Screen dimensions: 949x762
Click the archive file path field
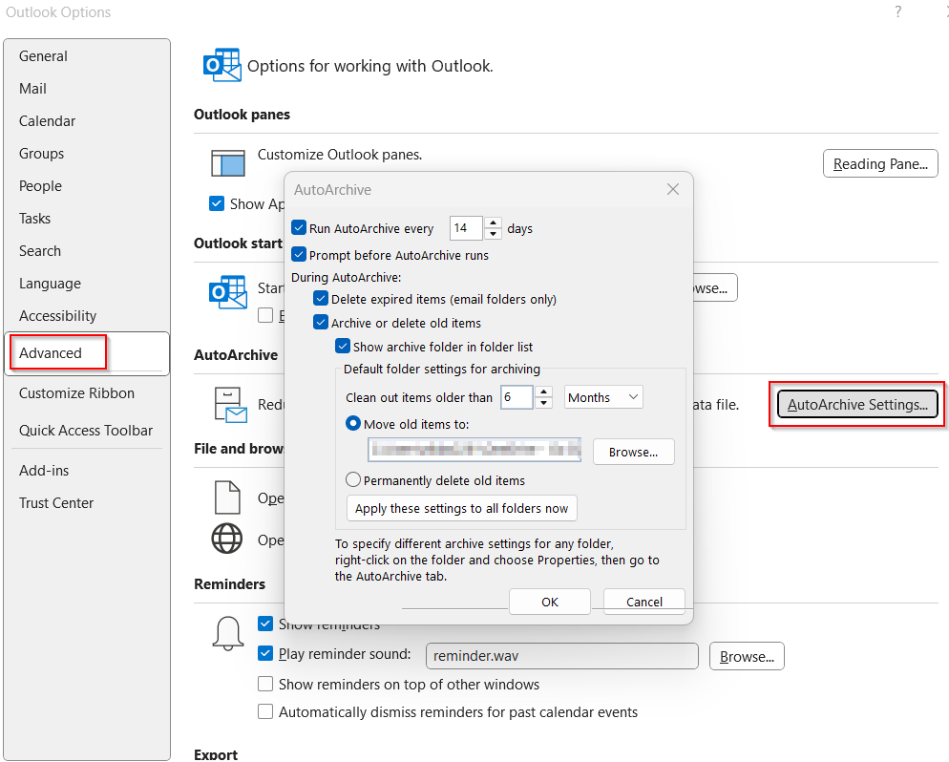[474, 449]
